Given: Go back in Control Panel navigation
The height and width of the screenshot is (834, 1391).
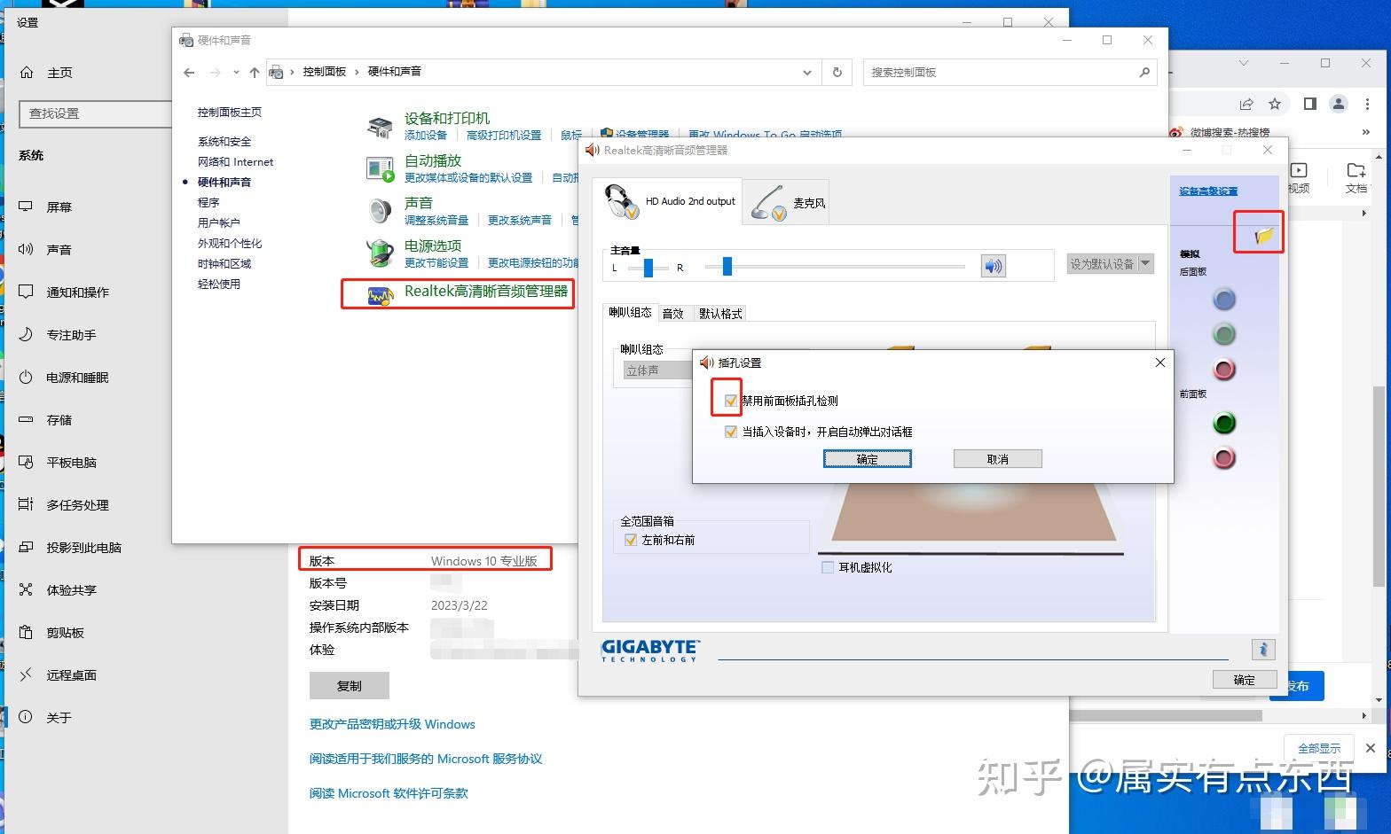Looking at the screenshot, I should point(188,72).
